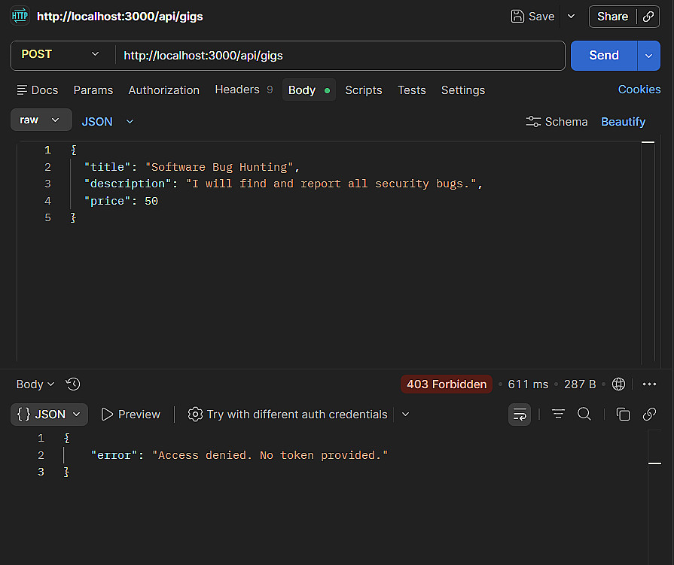
Task: Expand the Send button options arrow
Action: coord(649,56)
